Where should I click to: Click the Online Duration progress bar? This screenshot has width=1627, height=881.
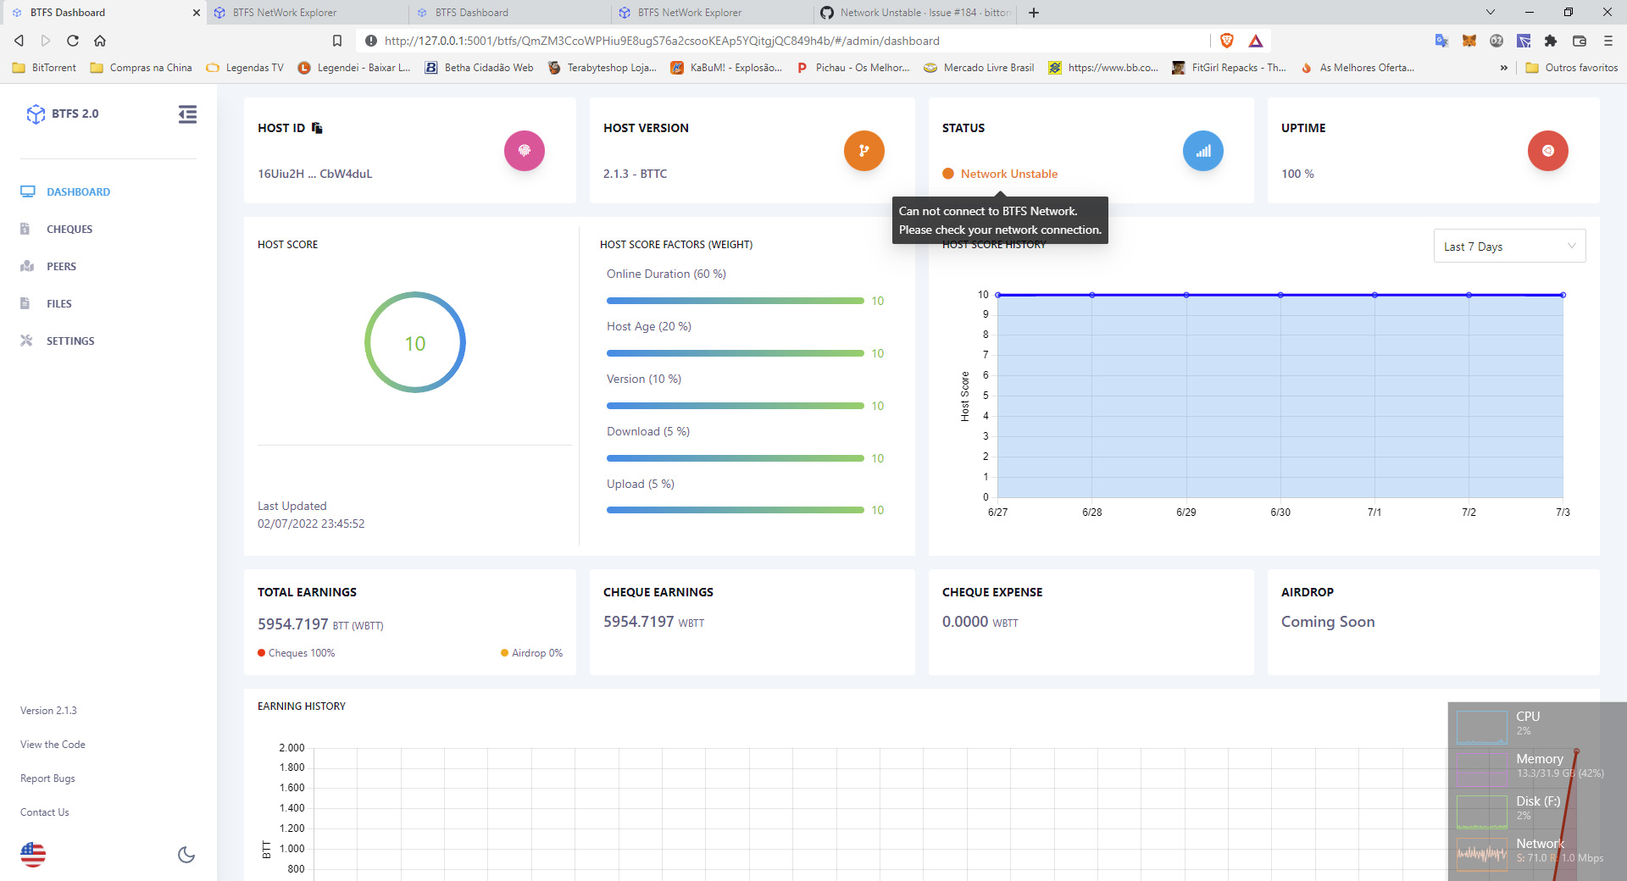pyautogui.click(x=734, y=301)
